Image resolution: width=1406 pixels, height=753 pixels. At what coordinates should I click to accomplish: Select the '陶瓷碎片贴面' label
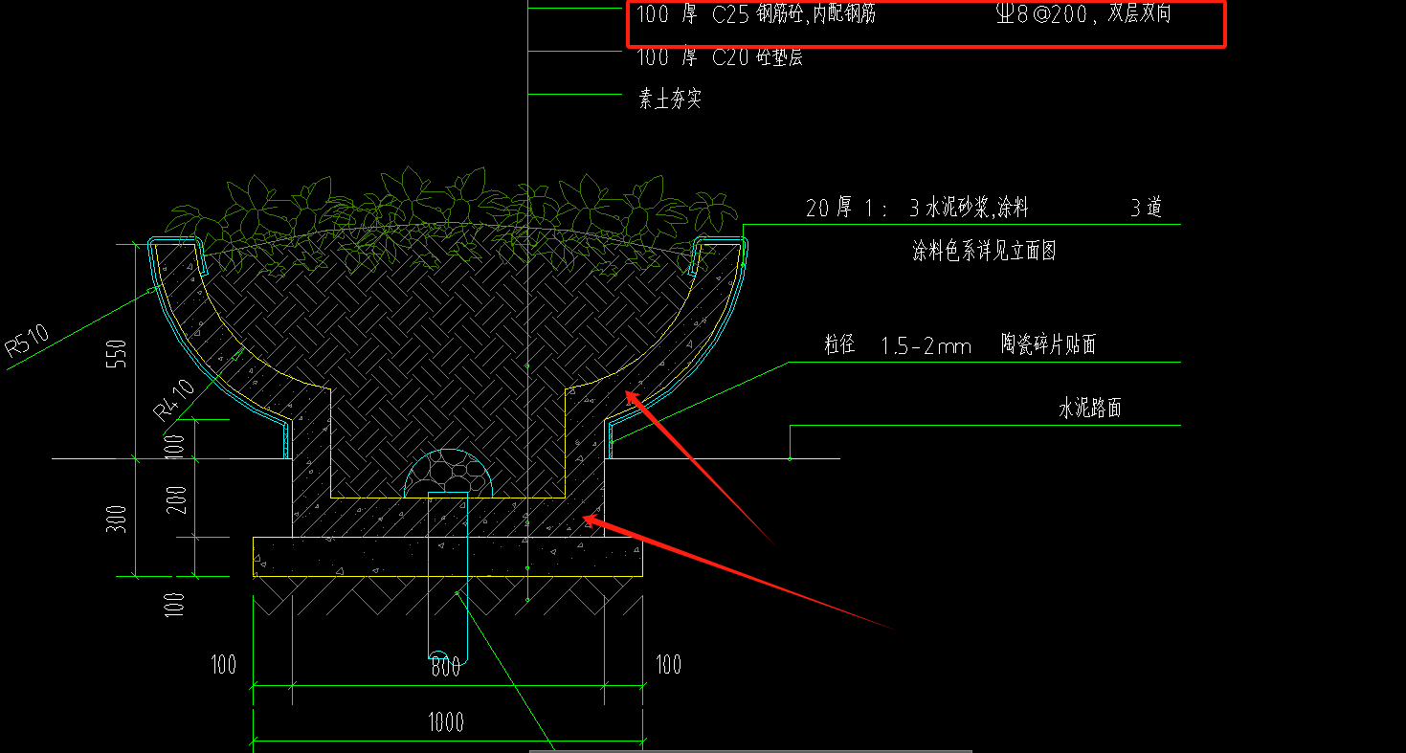click(x=1048, y=344)
